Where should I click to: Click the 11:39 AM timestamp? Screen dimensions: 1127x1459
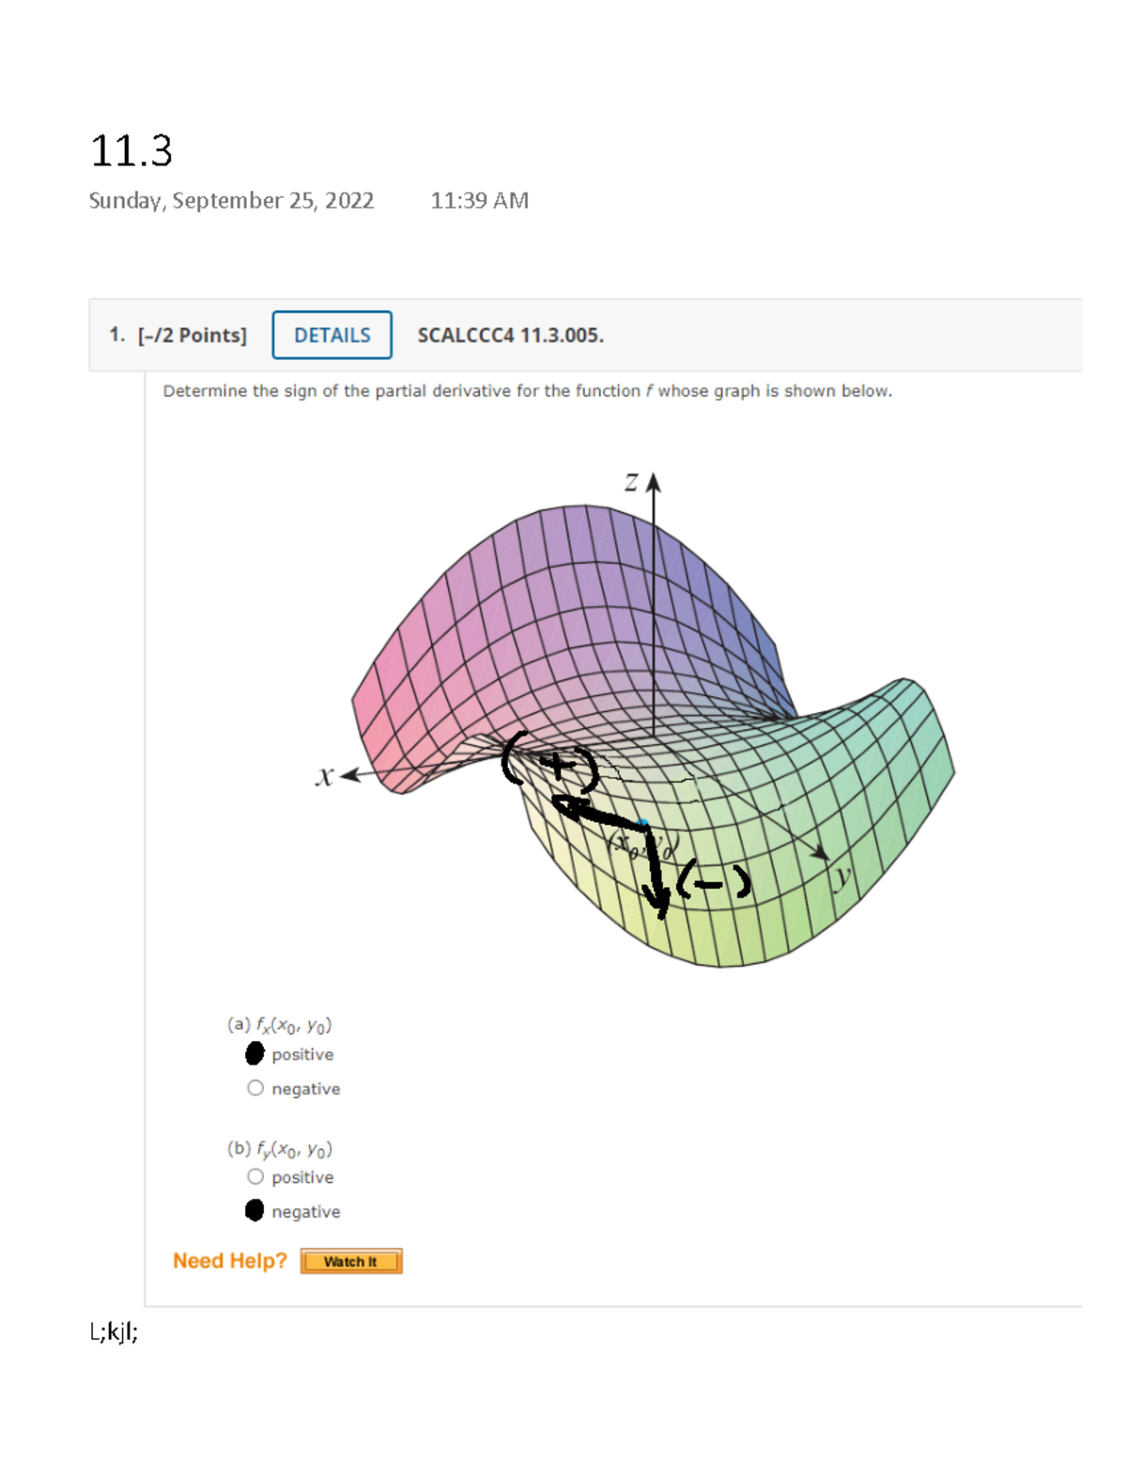pyautogui.click(x=479, y=201)
